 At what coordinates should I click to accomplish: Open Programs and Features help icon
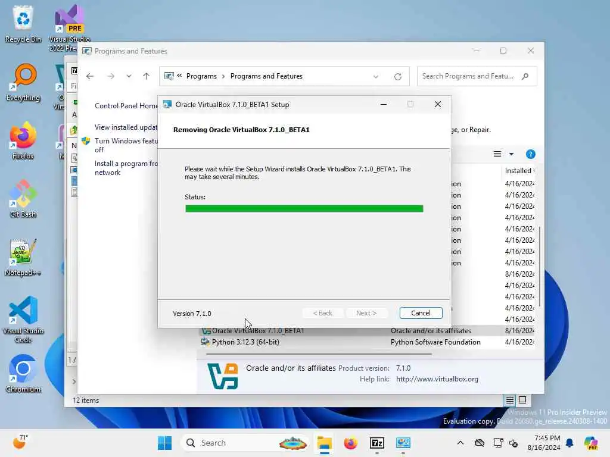tap(531, 154)
